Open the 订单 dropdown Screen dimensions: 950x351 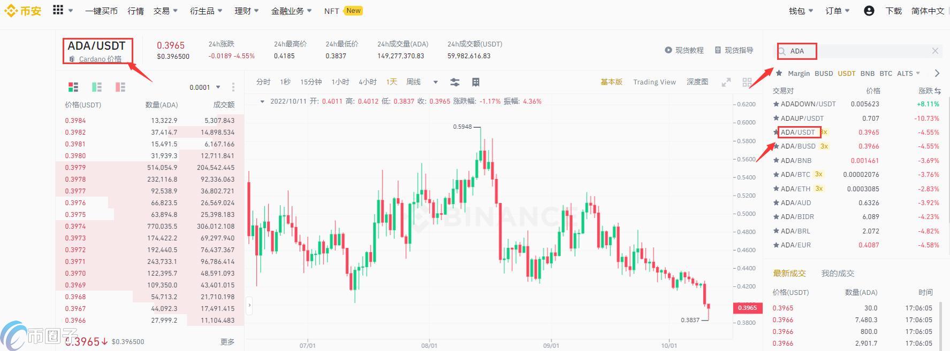coord(838,11)
